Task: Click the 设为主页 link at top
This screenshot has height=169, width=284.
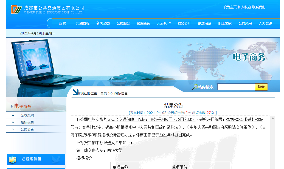Action: tap(230, 7)
